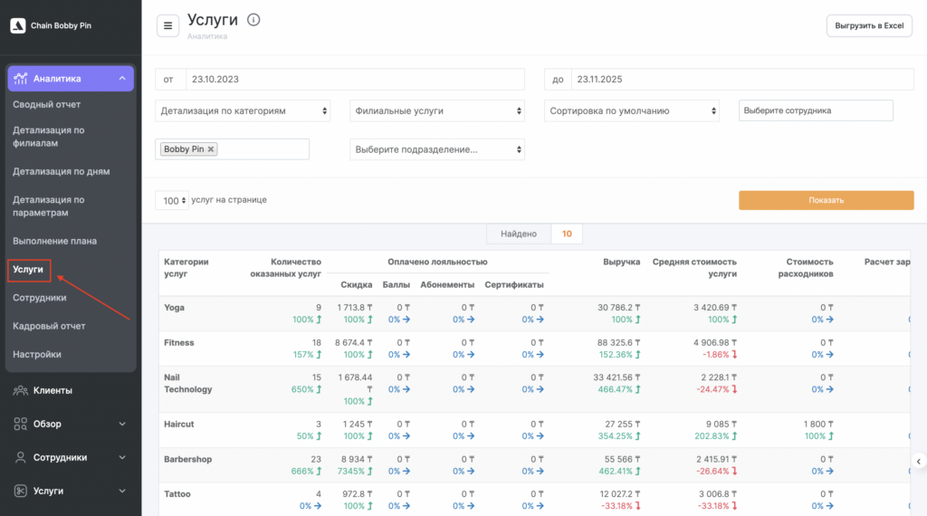Click the info icon beside Услуги title
This screenshot has width=927, height=516.
tap(253, 20)
